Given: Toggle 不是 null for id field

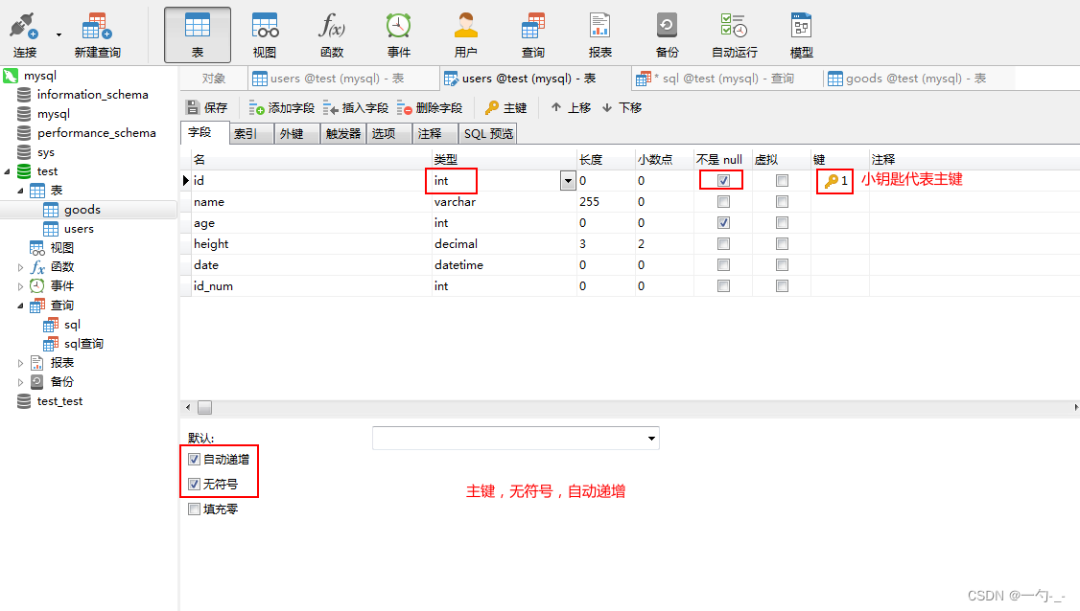Looking at the screenshot, I should pos(723,180).
